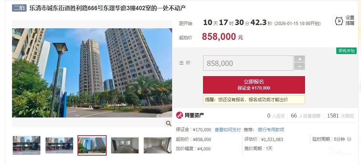Screen dimensions: 361x165
Task: Click the bid price input field
Action: (248, 63)
